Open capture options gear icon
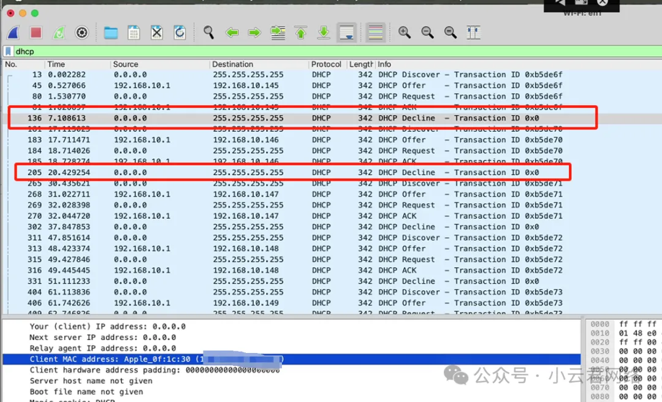662x402 pixels. click(82, 32)
